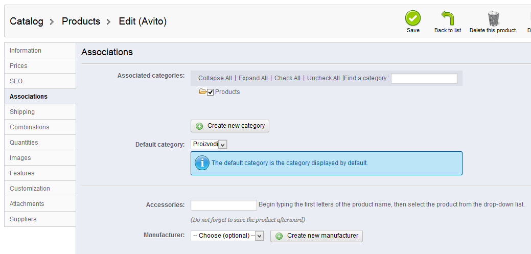Click the Back to list arrow icon

[x=448, y=18]
